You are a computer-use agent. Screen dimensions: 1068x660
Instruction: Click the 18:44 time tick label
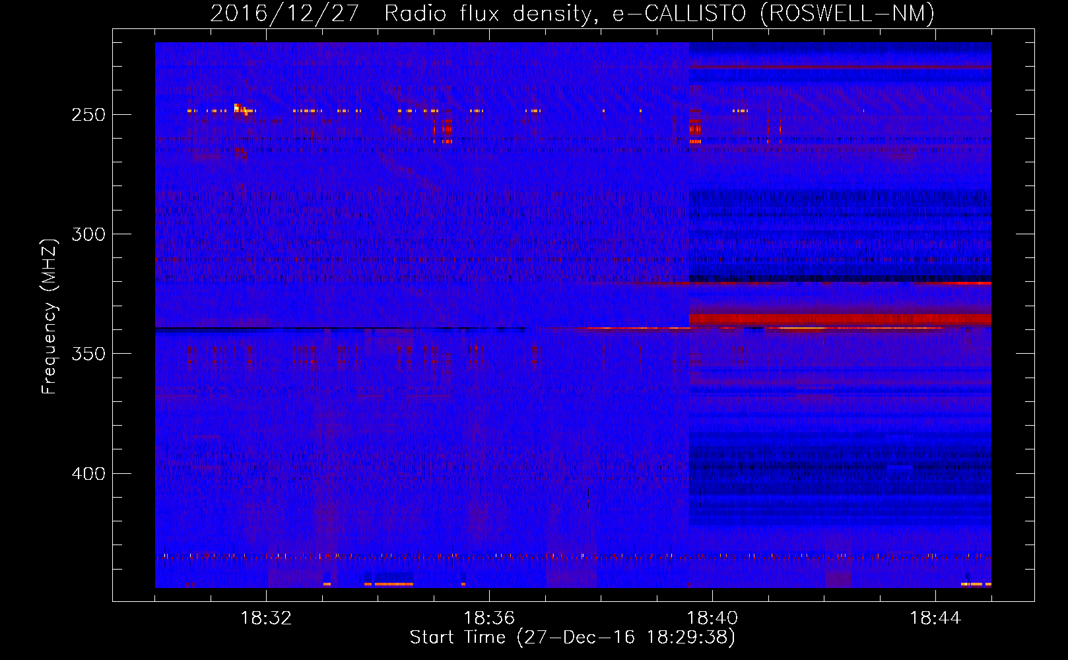(x=935, y=618)
